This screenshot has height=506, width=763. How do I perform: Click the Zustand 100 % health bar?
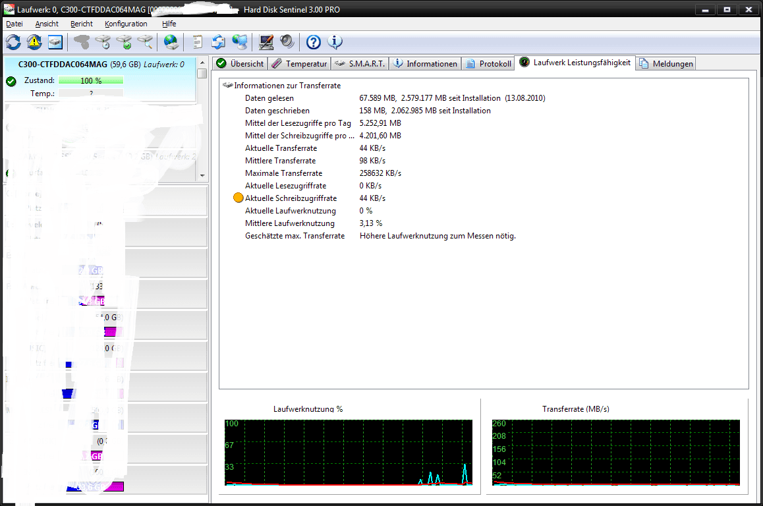point(90,80)
